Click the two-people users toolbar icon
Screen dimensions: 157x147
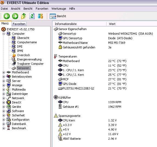click(41, 16)
